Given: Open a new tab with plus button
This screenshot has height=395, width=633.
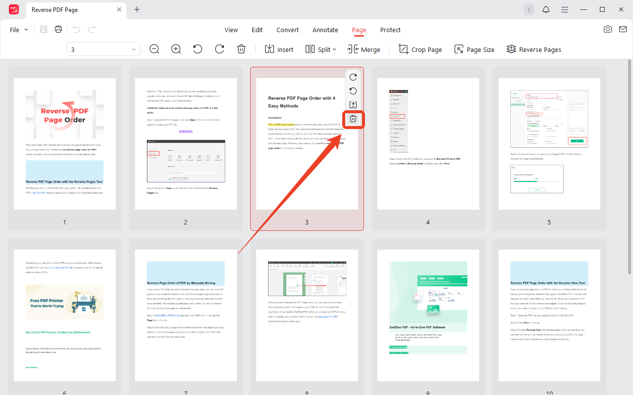Looking at the screenshot, I should pyautogui.click(x=137, y=9).
